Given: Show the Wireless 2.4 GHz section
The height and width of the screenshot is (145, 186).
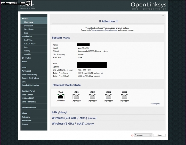Looking at the screenshot, I should [x=92, y=118].
